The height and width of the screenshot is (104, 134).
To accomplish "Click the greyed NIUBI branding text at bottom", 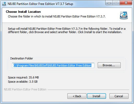I will point(25,89).
